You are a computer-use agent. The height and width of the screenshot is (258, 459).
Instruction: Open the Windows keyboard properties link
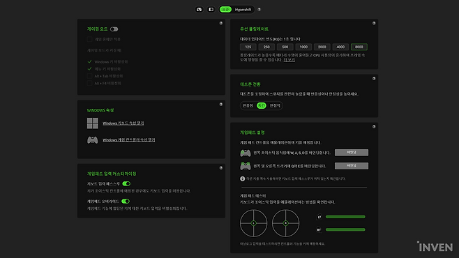pyautogui.click(x=123, y=123)
